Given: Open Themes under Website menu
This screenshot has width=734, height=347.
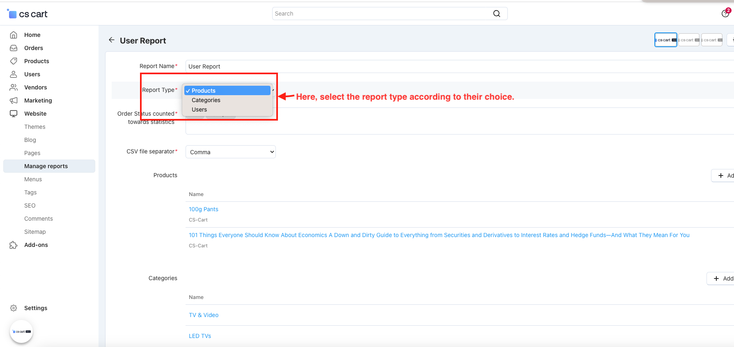Looking at the screenshot, I should [x=35, y=127].
